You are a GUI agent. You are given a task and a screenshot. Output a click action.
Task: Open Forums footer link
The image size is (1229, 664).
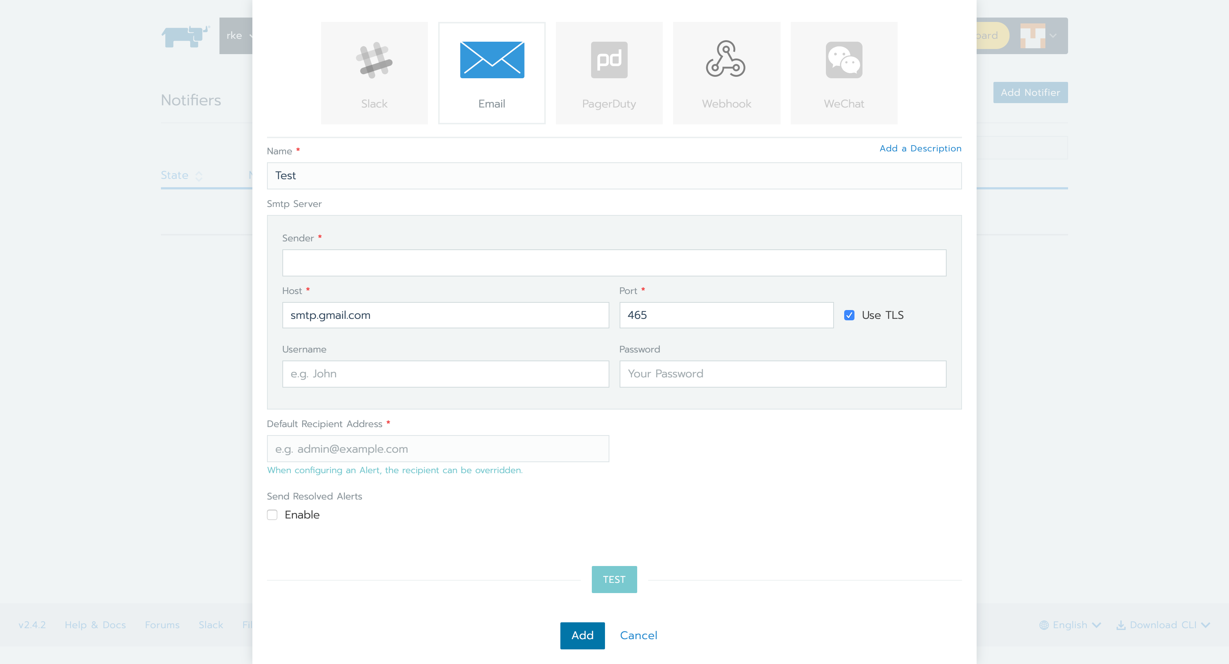(x=162, y=625)
